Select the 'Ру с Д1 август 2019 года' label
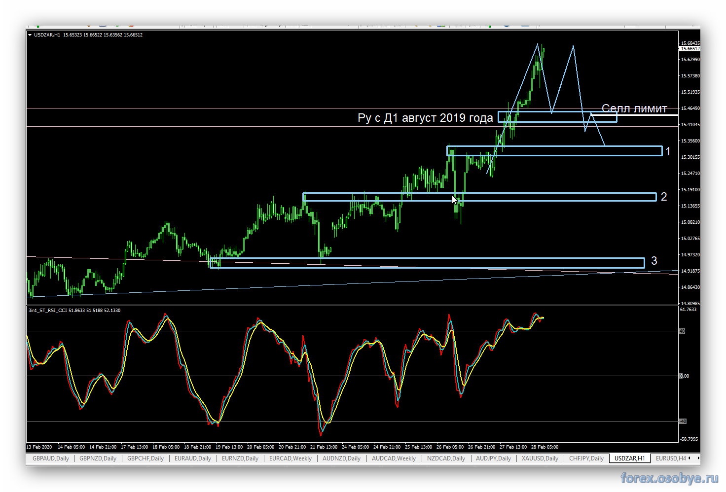The width and height of the screenshot is (726, 492). coord(425,118)
